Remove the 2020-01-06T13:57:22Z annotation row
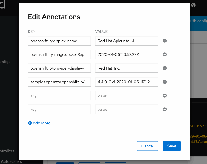Image resolution: width=207 pixels, height=164 pixels. point(165,54)
